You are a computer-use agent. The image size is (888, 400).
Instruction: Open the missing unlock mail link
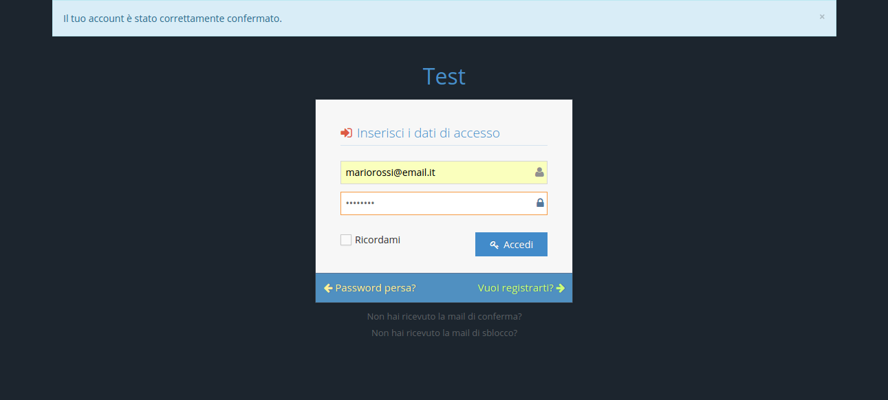coord(444,333)
